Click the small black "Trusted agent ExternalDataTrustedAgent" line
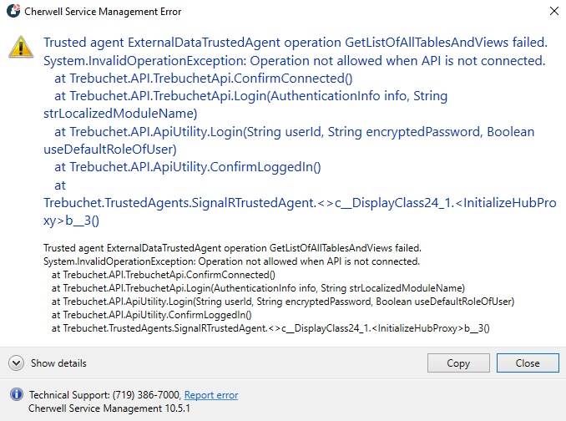This screenshot has height=421, width=566. point(232,248)
